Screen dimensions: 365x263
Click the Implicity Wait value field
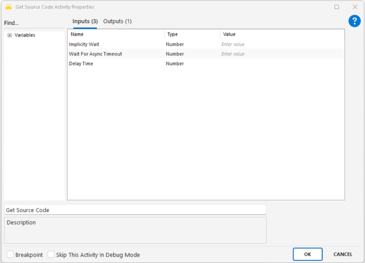click(x=282, y=44)
